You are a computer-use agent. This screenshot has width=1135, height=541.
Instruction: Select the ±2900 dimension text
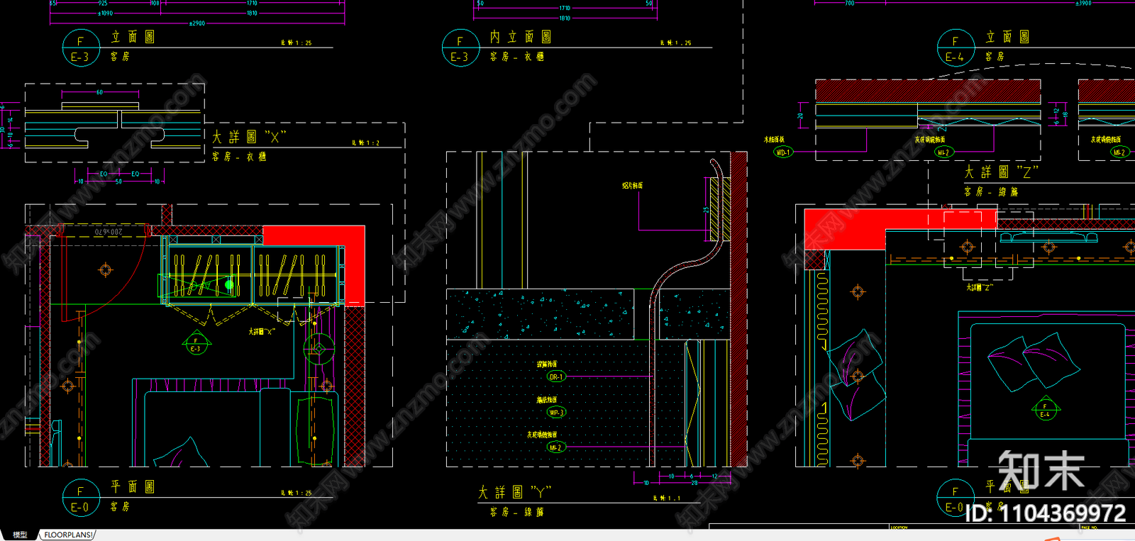point(196,23)
